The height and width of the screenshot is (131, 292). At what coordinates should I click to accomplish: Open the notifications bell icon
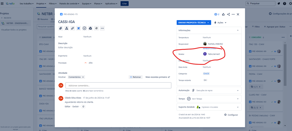click(279, 4)
